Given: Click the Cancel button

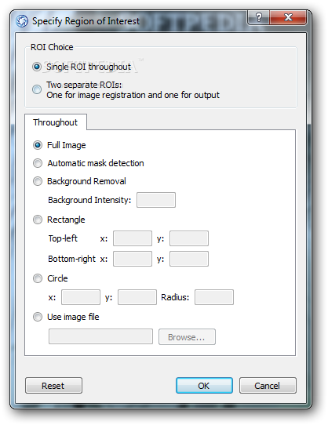Looking at the screenshot, I should [x=268, y=386].
